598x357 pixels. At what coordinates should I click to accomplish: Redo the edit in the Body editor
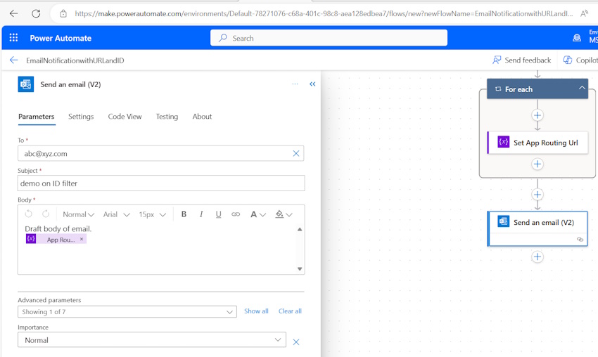click(x=46, y=214)
